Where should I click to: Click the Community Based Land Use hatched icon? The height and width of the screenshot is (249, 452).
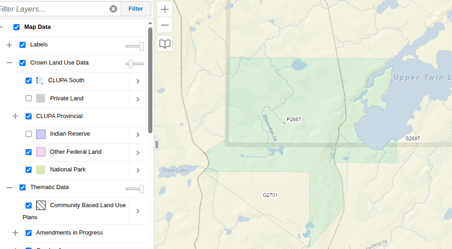(40, 205)
